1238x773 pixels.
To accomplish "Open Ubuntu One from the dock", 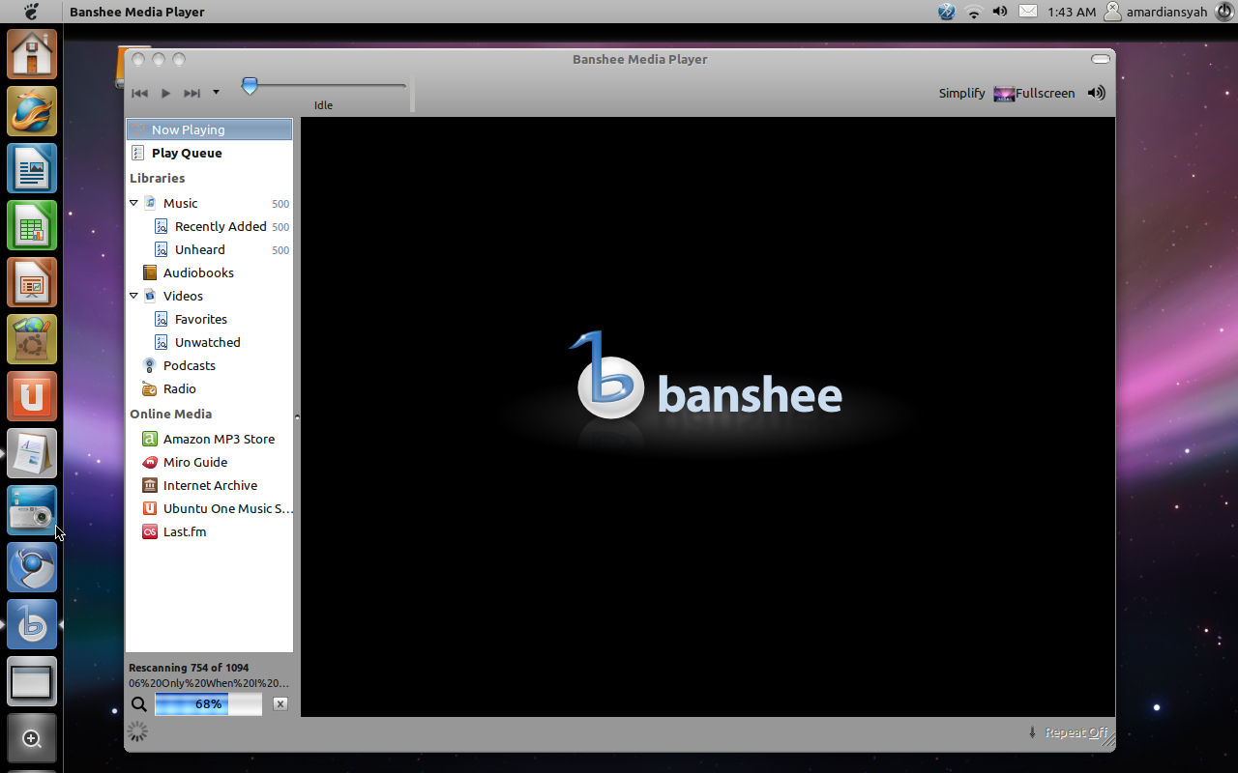I will tap(32, 396).
